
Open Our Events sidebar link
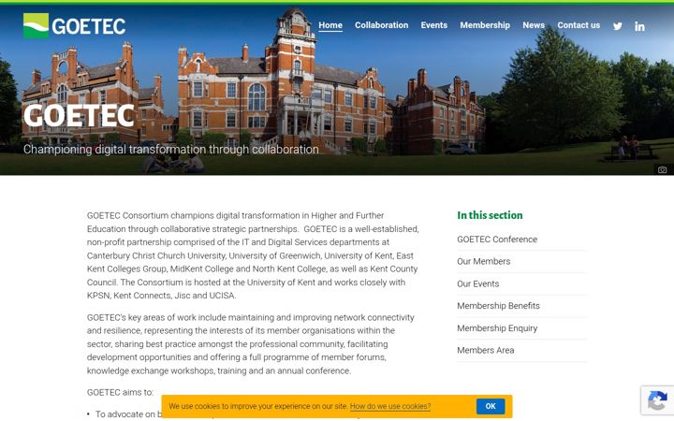(x=478, y=283)
